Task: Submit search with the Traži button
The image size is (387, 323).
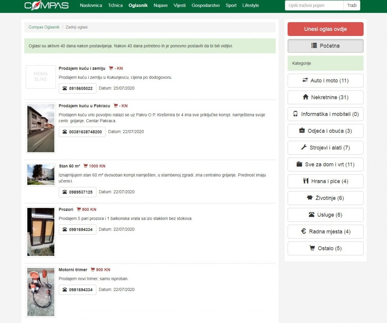Action: 352,5
